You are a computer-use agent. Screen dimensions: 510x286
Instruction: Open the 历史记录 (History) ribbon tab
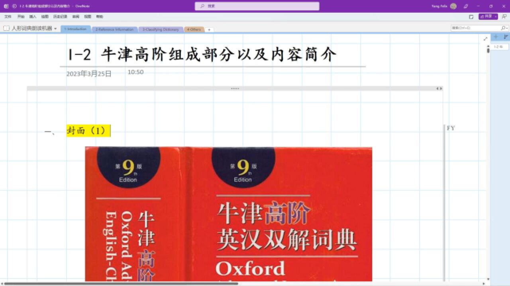60,17
